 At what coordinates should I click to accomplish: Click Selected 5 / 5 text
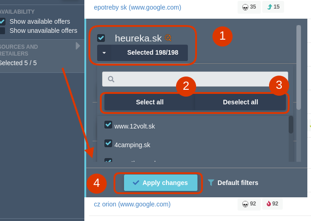click(x=18, y=63)
